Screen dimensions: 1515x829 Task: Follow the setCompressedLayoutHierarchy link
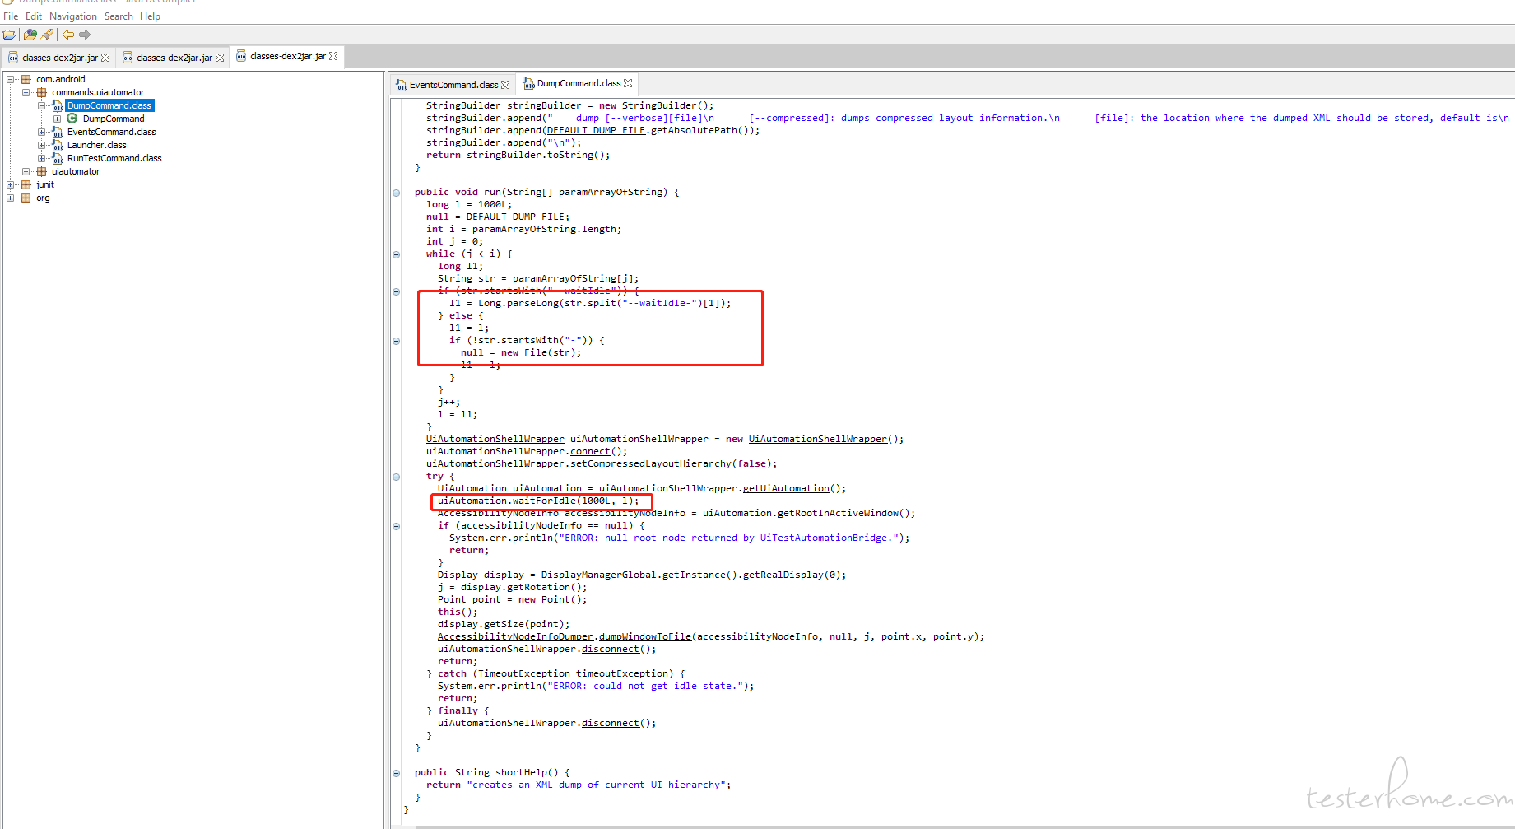(x=651, y=463)
